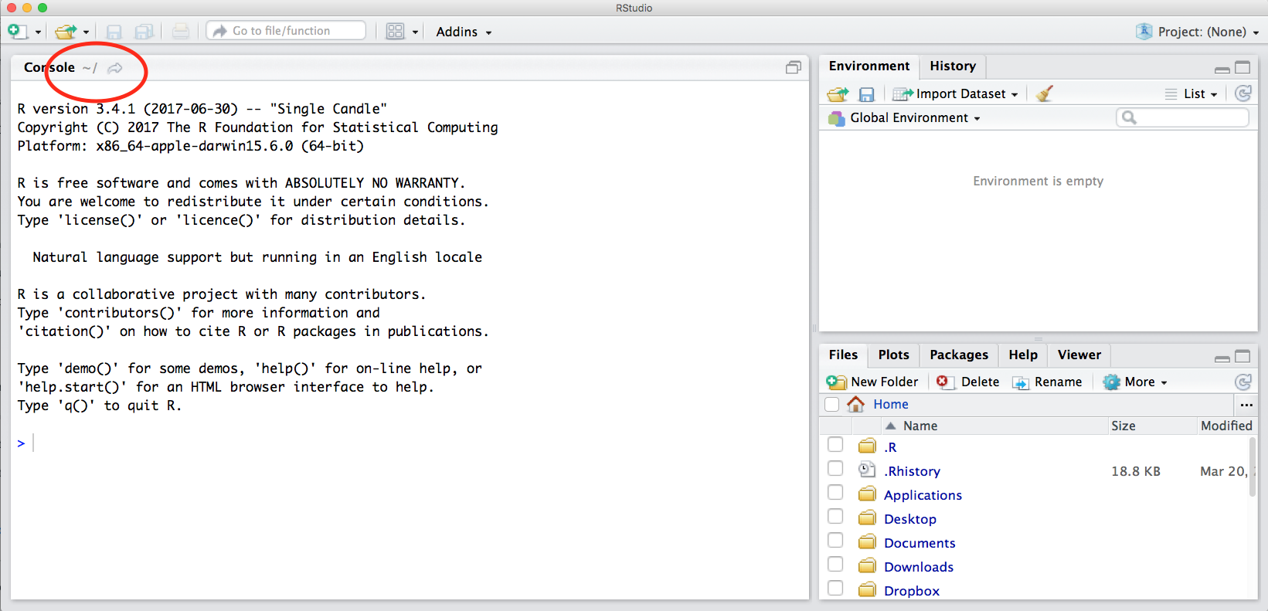Check the Dropbox folder checkbox
Image resolution: width=1268 pixels, height=611 pixels.
(835, 589)
